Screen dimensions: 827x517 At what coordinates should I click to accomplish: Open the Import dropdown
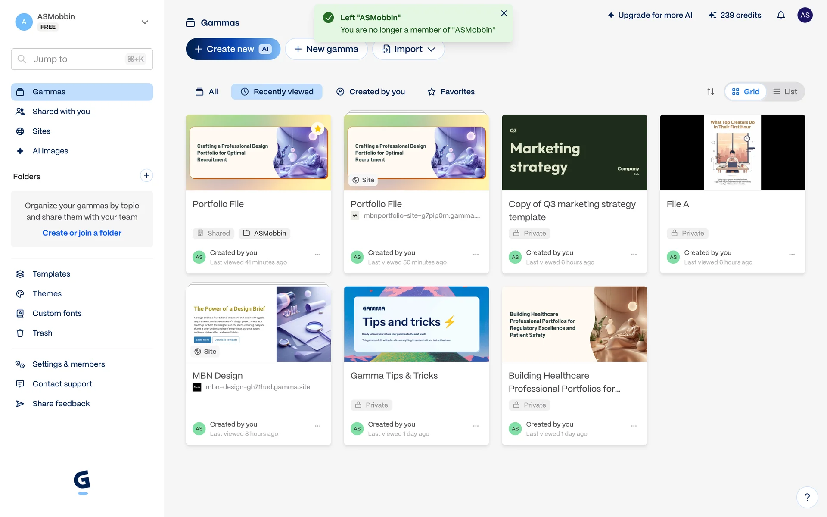click(408, 49)
